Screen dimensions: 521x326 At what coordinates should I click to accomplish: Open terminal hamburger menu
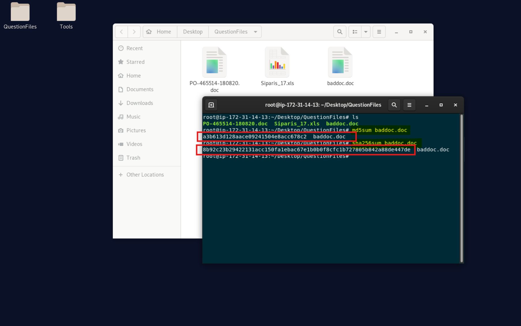click(409, 105)
